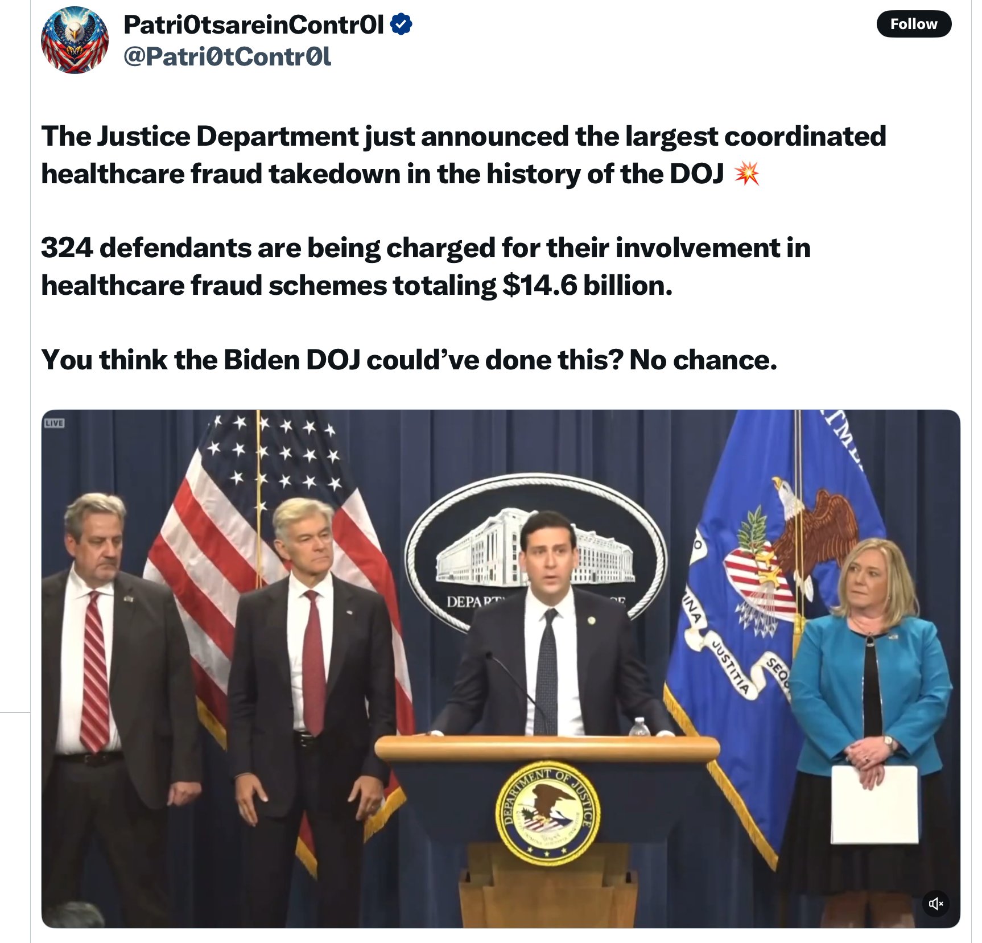Click the tweet's first paragraph about Justice Department
982x943 pixels.
[x=464, y=155]
